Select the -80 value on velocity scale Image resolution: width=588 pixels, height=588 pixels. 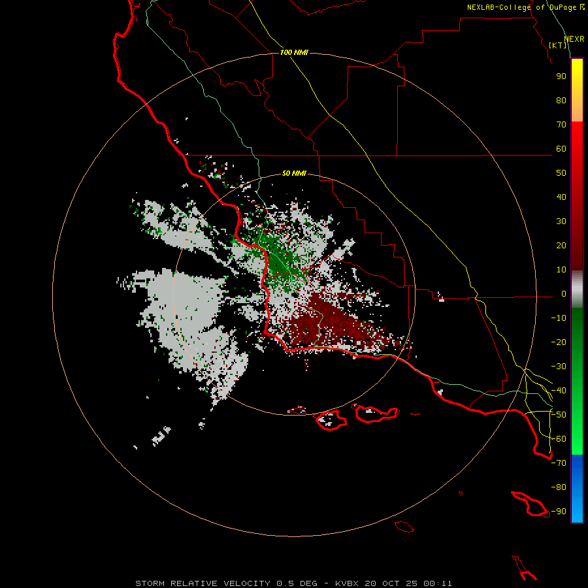click(x=559, y=487)
